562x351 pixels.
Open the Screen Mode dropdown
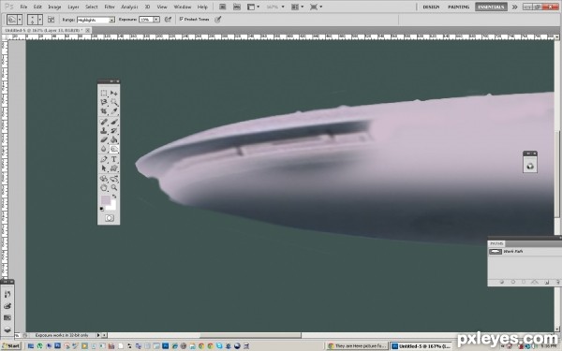316,7
